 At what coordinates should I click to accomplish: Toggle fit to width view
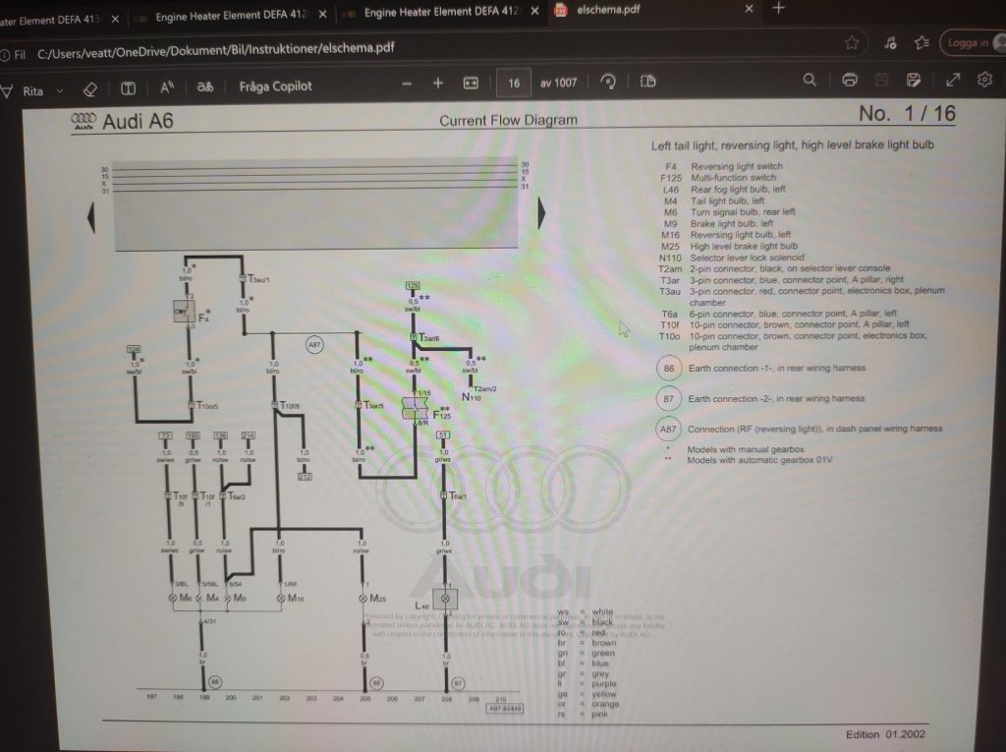point(471,83)
